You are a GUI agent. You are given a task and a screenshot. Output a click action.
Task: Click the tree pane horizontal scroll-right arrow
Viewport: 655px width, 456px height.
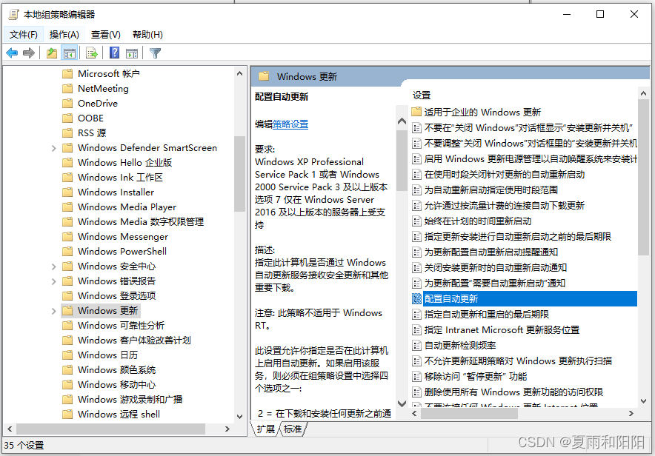(227, 429)
